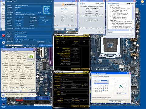This screenshot has height=109, width=146.
Task: Open the CPU core selector dropdown in AIDA64
Action: coord(14,45)
